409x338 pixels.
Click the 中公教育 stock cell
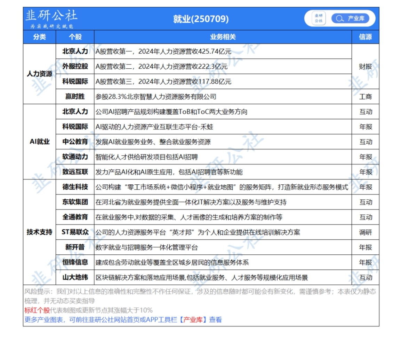tap(75, 142)
